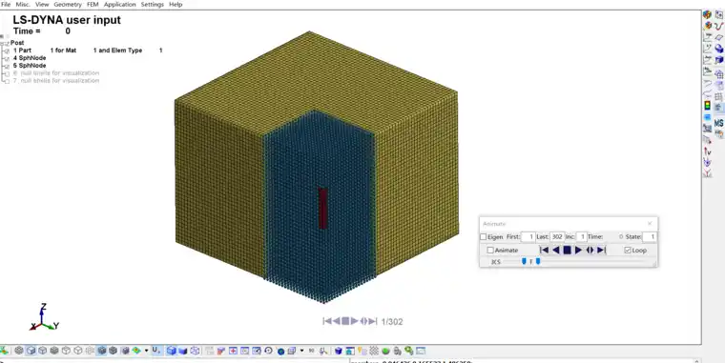Image resolution: width=725 pixels, height=363 pixels.
Task: Click the blue solid shape icon right toolbar
Action: pos(719,48)
